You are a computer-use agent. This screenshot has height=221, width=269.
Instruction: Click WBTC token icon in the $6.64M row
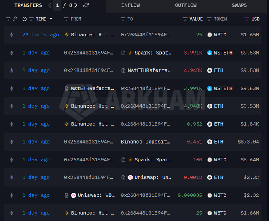[210, 160]
